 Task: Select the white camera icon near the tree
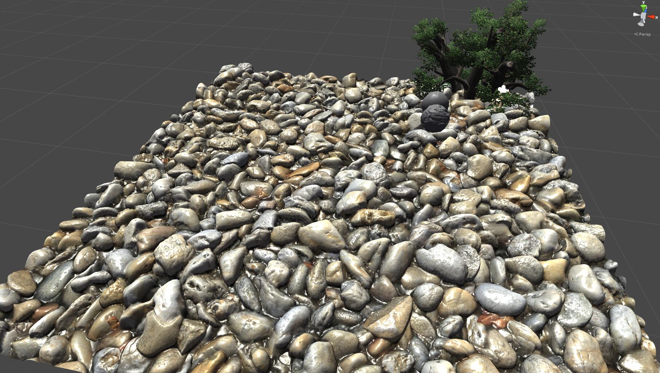point(503,89)
